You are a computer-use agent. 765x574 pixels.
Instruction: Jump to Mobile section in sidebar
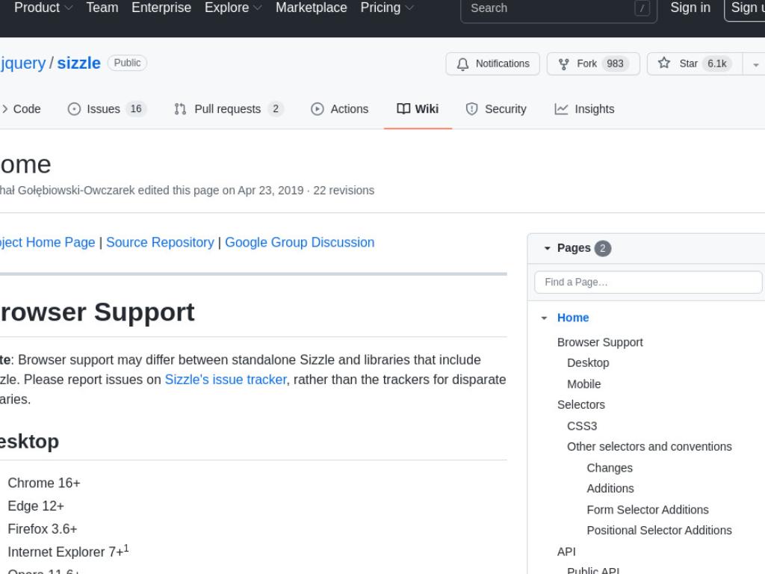[x=583, y=384]
